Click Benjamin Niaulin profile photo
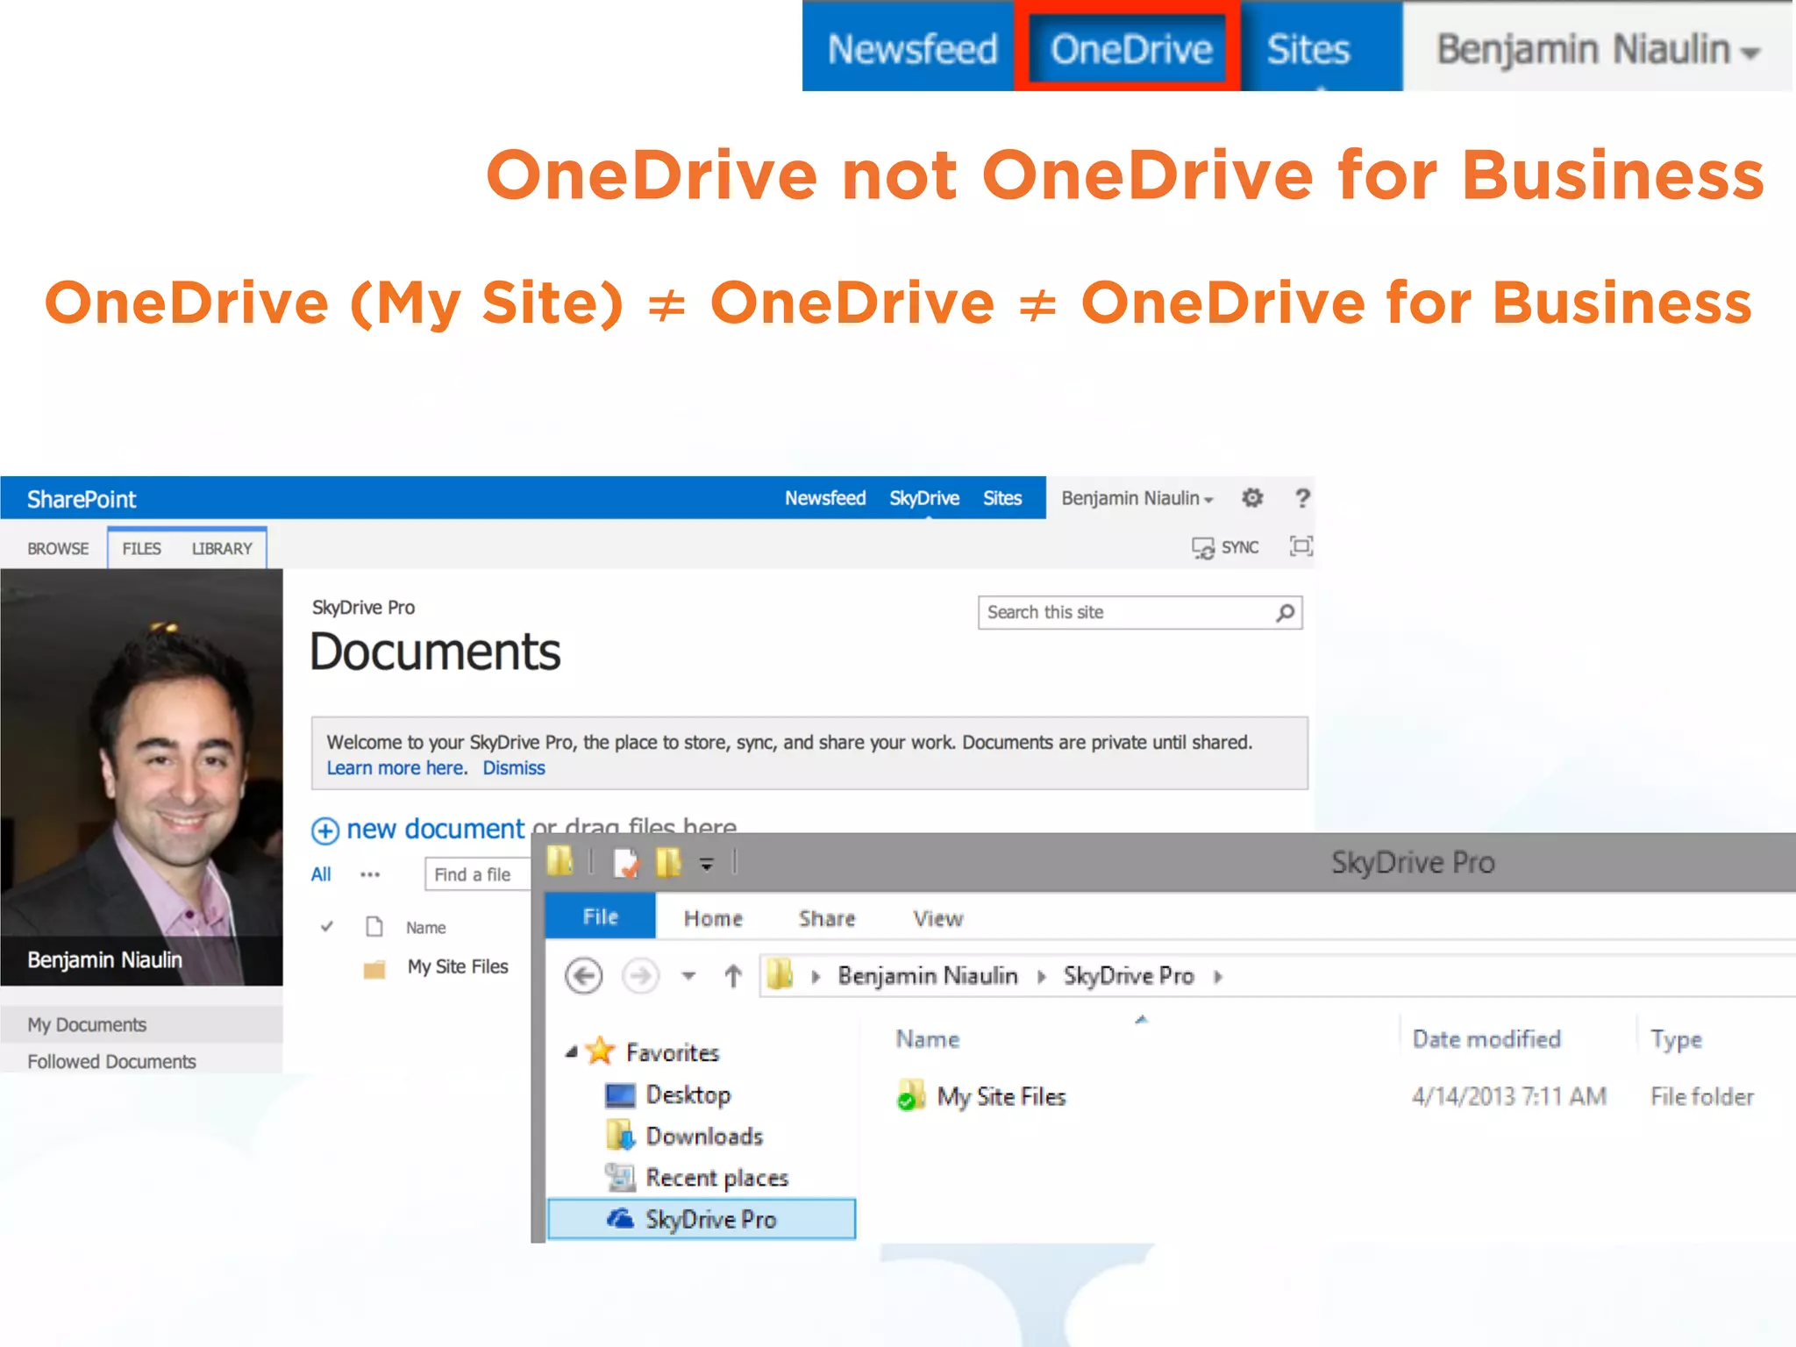This screenshot has height=1347, width=1796. (x=141, y=777)
